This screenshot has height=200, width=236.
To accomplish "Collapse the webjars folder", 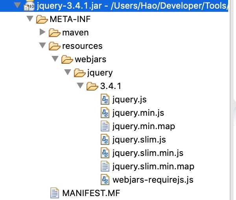I will [x=55, y=59].
